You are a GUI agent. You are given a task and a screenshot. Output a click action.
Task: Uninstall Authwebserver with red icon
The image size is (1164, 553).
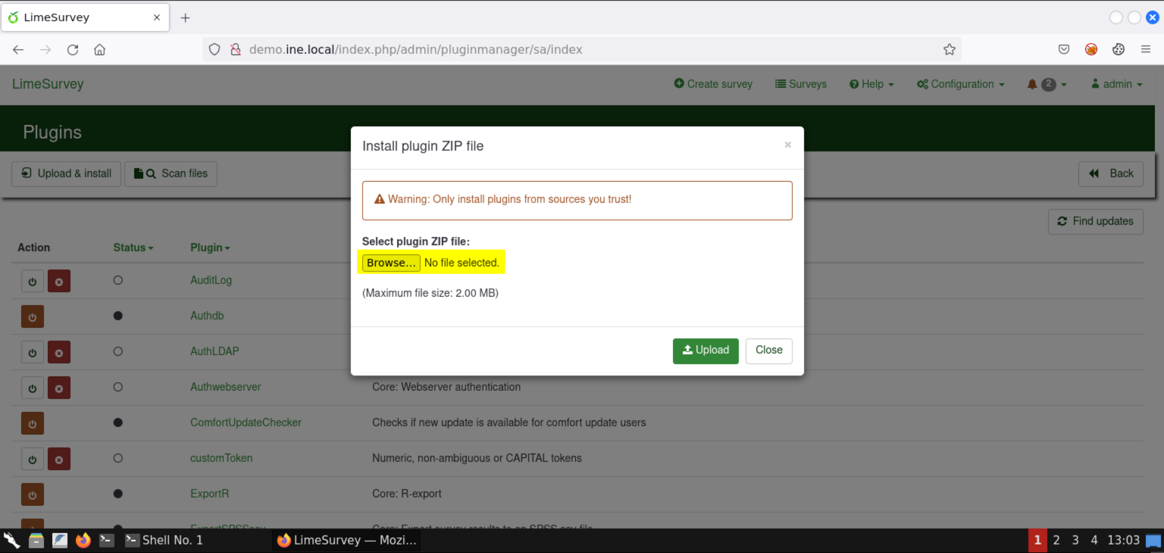coord(59,388)
